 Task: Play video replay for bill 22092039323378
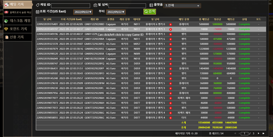[x=170, y=44]
